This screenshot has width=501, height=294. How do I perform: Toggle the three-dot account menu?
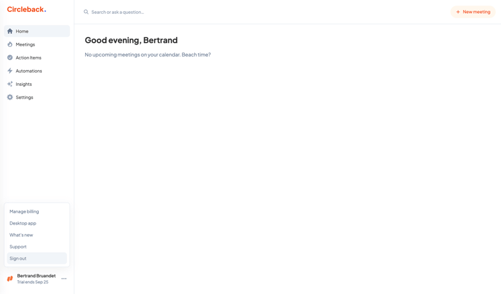point(64,279)
